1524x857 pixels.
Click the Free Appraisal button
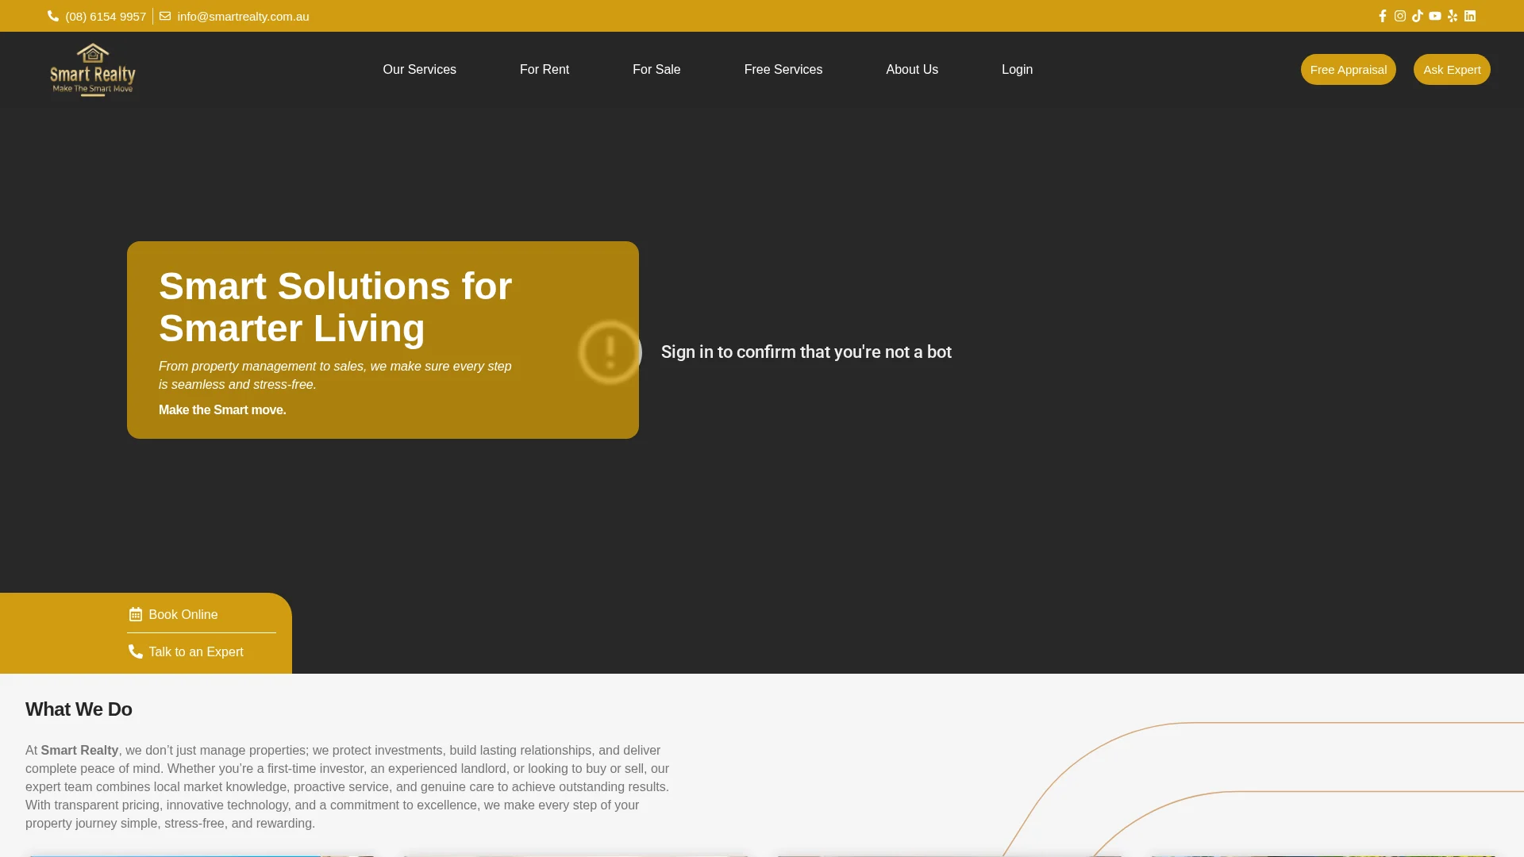point(1349,70)
